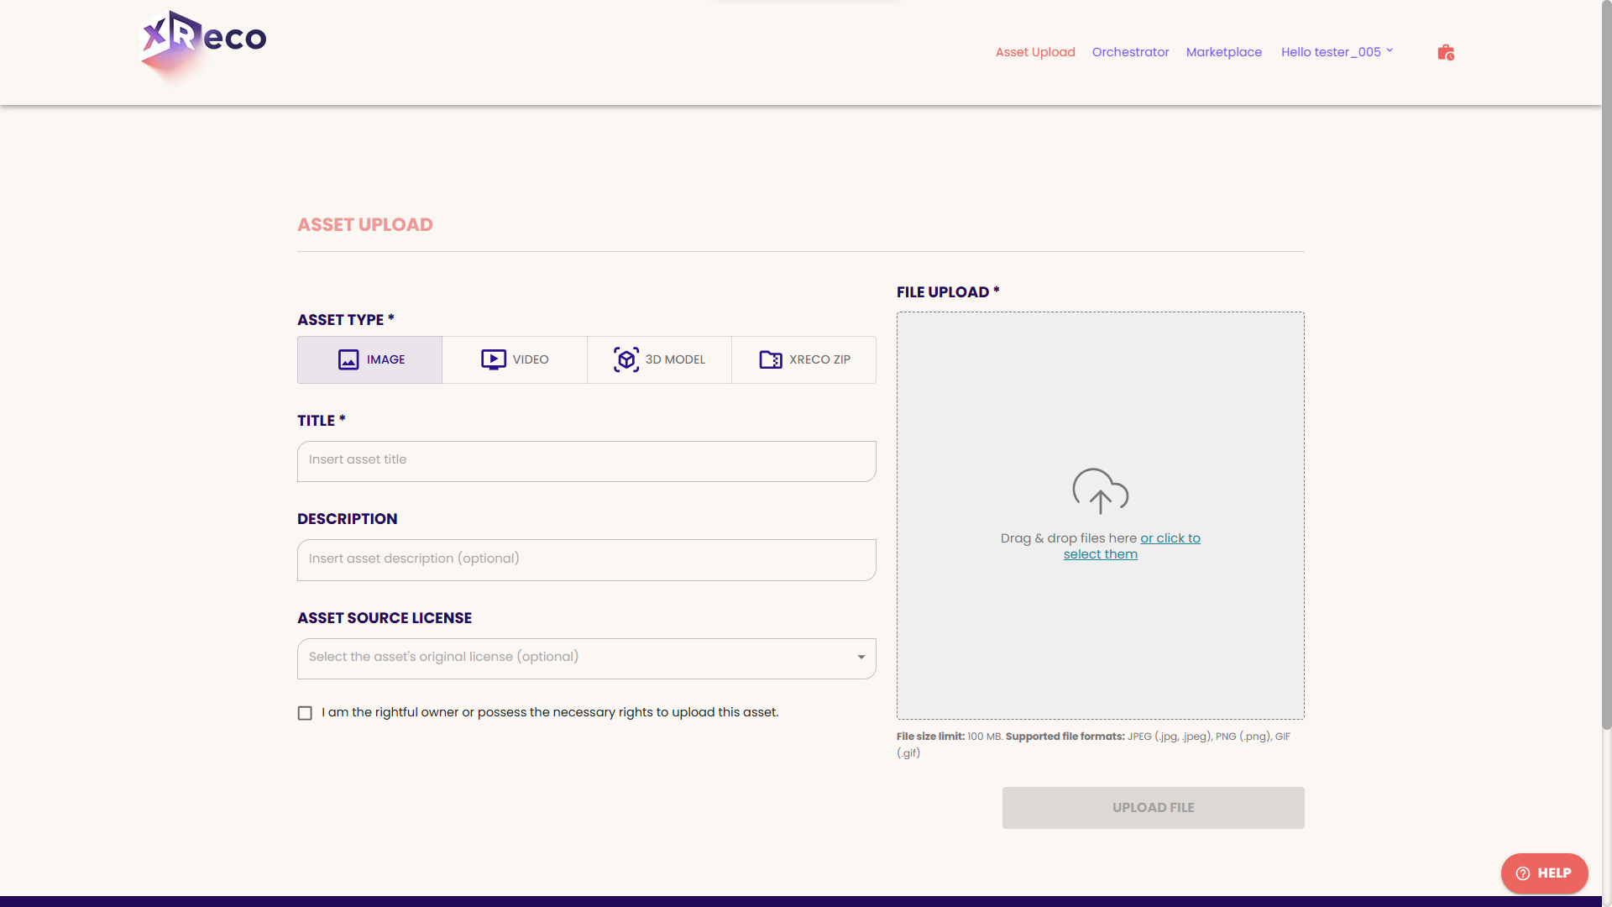Open the Marketplace menu item
The image size is (1612, 907).
coord(1223,52)
